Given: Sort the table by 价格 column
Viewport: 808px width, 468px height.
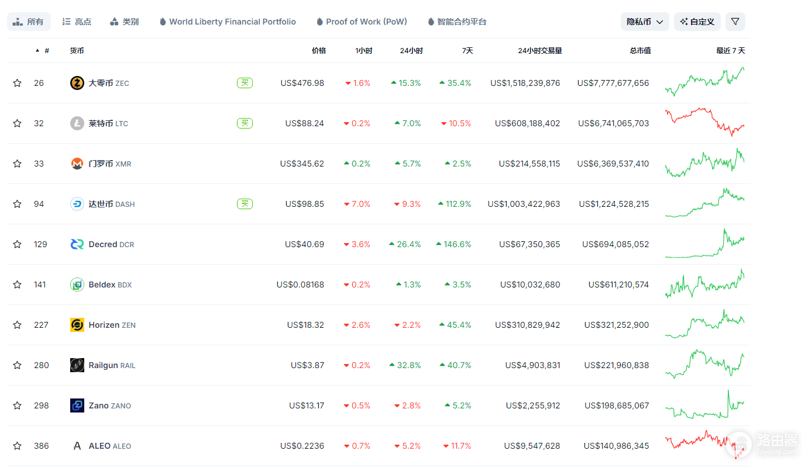Looking at the screenshot, I should point(319,51).
